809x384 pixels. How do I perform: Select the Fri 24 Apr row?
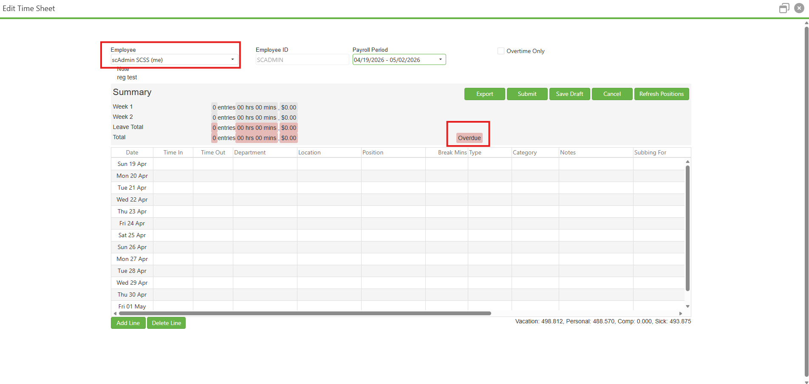[398, 223]
